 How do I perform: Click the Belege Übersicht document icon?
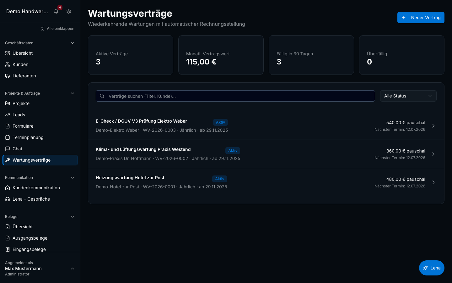pos(8,227)
